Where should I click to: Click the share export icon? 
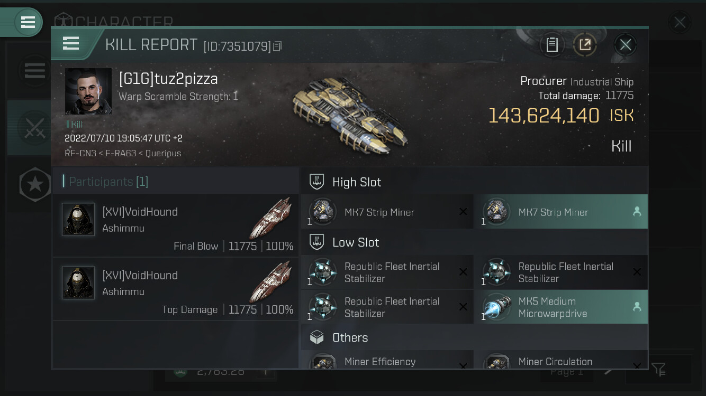[x=585, y=45]
